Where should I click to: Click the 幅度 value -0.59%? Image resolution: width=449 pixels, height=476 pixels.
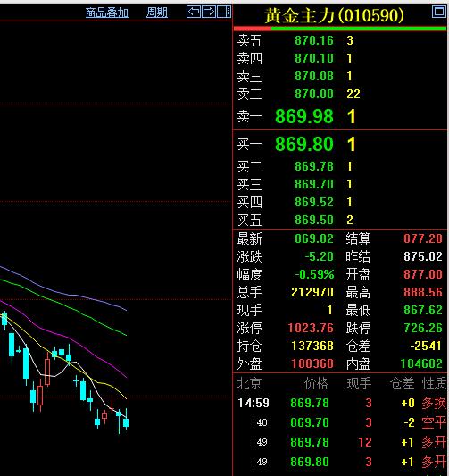pyautogui.click(x=314, y=274)
